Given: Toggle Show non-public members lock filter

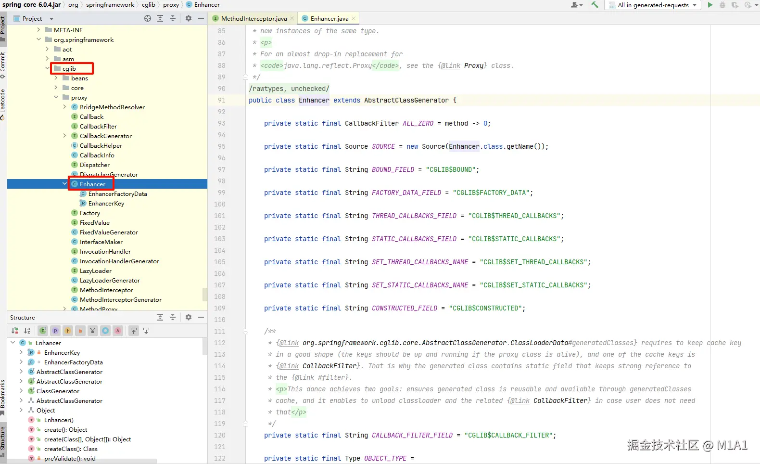Looking at the screenshot, I should (80, 331).
